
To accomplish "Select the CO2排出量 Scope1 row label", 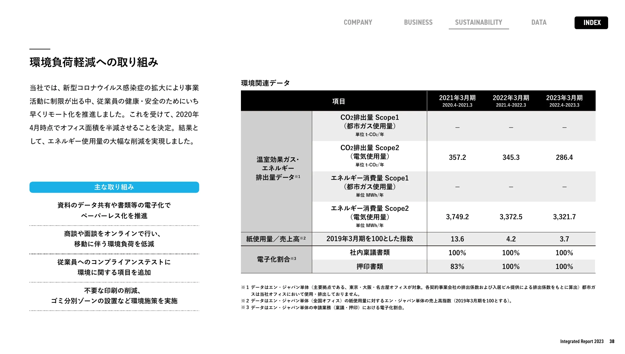I will pos(370,126).
